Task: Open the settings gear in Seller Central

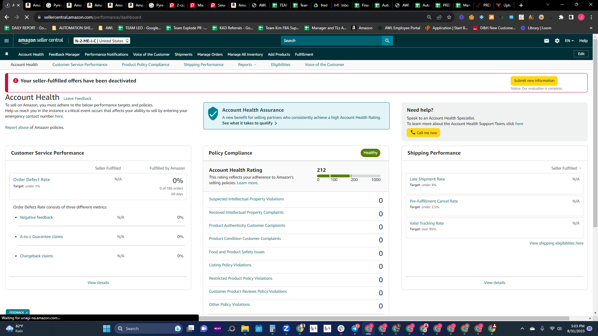Action: click(x=557, y=41)
